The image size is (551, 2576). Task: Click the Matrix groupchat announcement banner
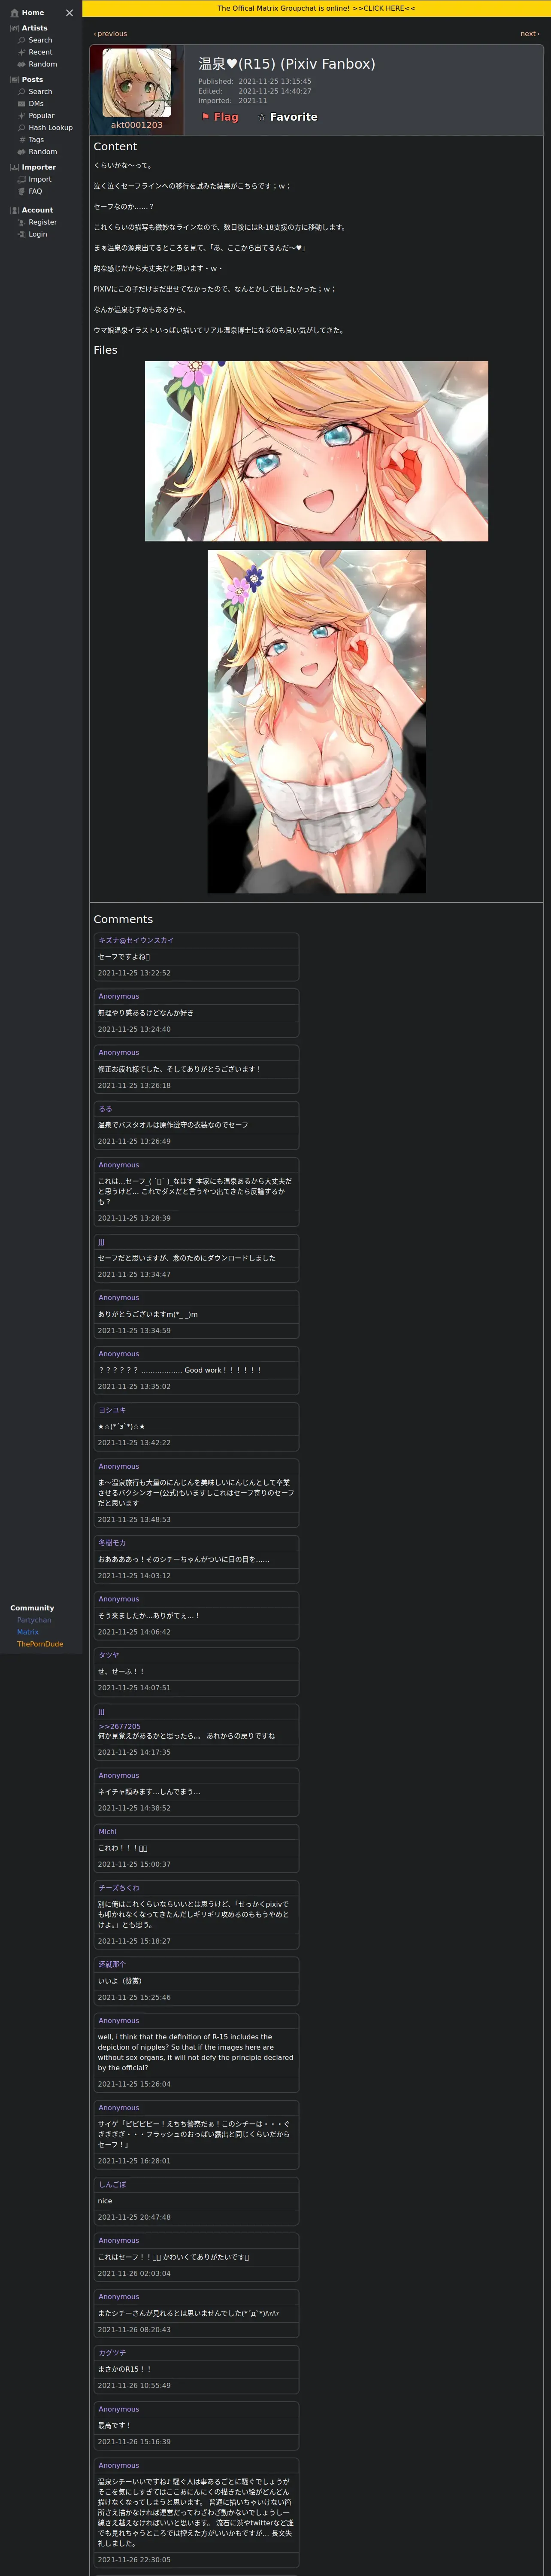316,8
